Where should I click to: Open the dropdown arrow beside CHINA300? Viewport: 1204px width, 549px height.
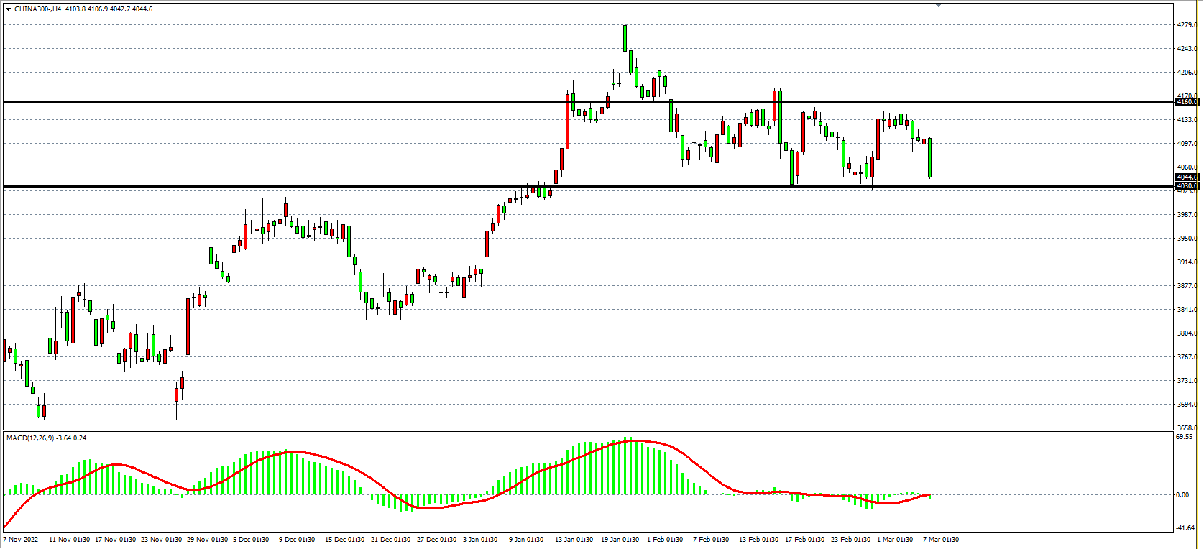pyautogui.click(x=8, y=9)
